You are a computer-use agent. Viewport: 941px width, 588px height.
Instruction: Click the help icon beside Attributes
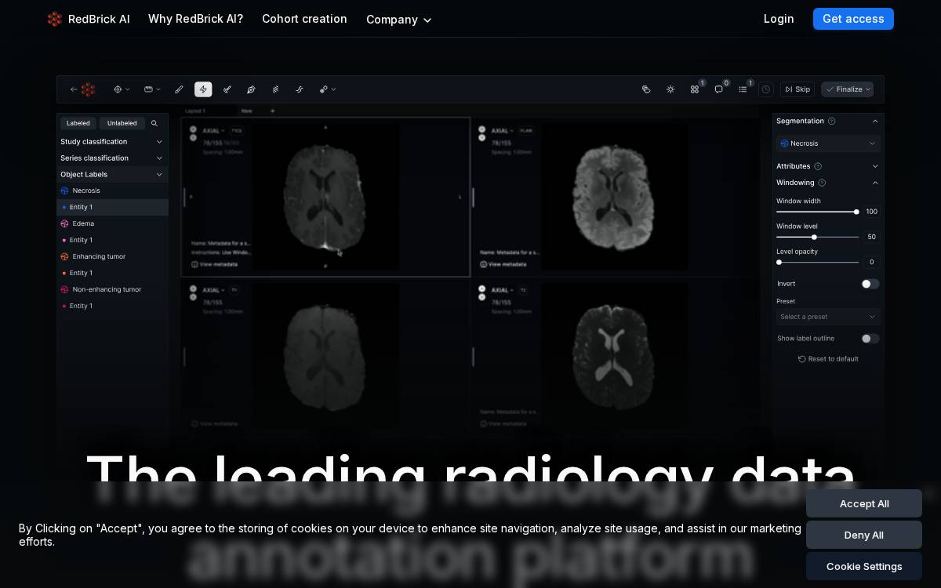[x=818, y=166]
